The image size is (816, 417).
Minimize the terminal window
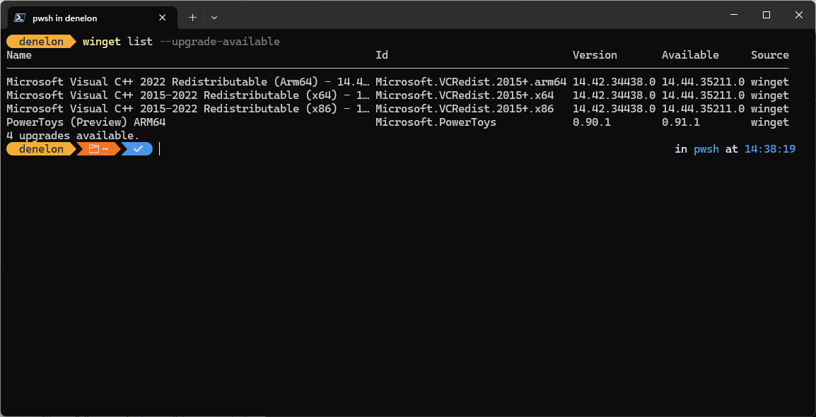click(734, 15)
